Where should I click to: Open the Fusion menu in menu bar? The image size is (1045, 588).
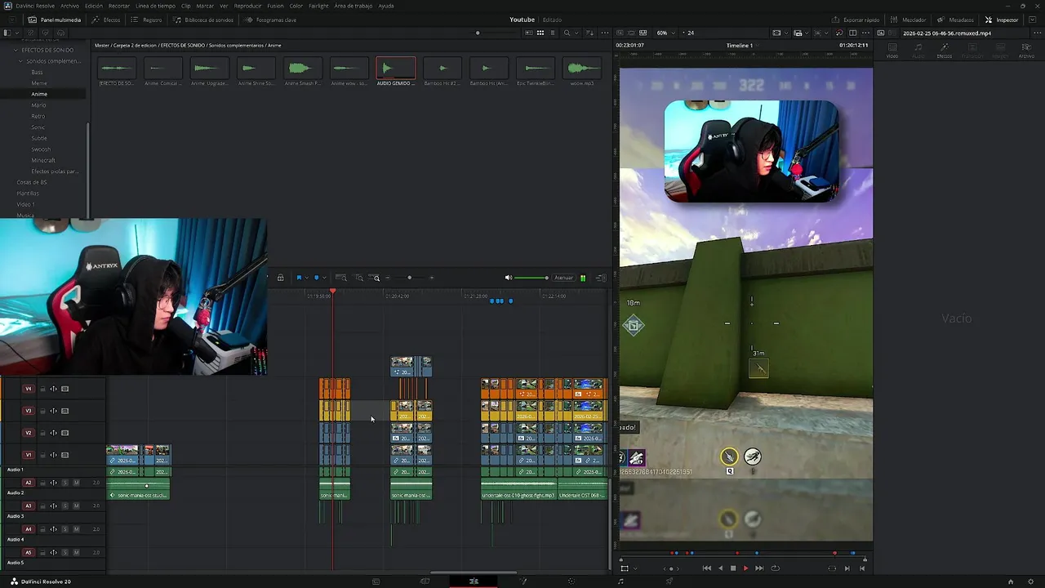pyautogui.click(x=275, y=6)
